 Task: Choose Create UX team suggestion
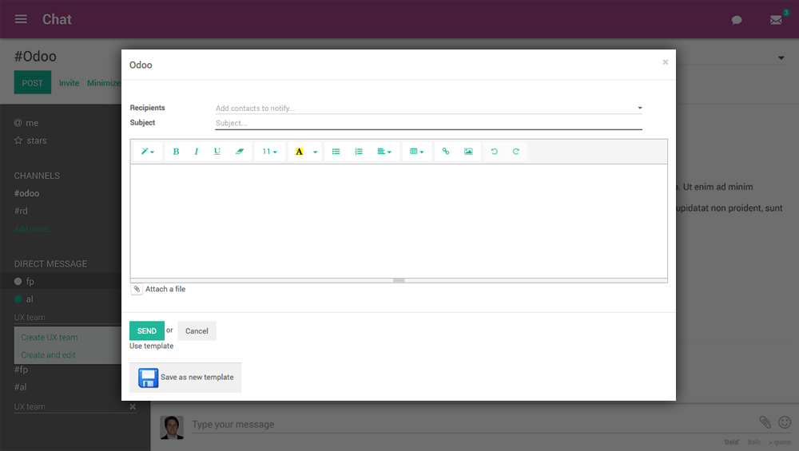point(50,338)
